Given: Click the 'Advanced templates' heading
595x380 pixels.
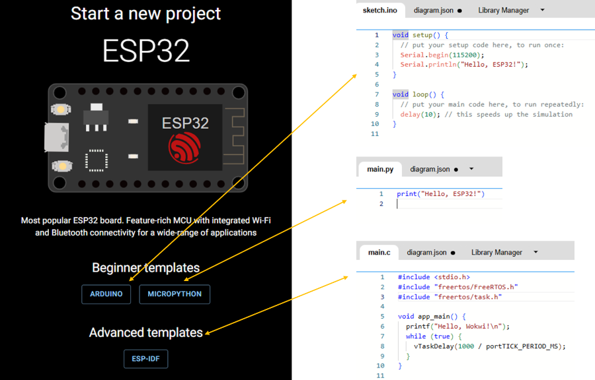Looking at the screenshot, I should point(145,332).
